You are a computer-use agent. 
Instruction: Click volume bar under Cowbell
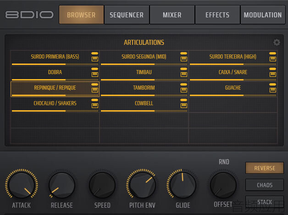click(144, 111)
